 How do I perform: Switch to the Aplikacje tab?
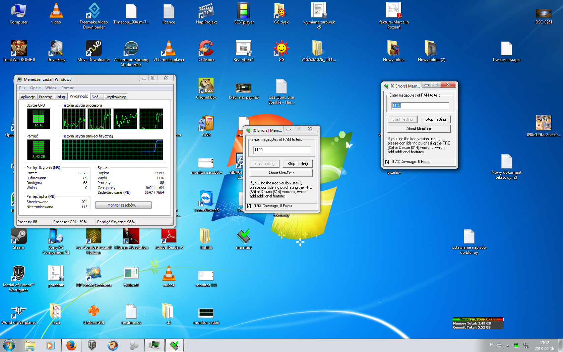(28, 97)
